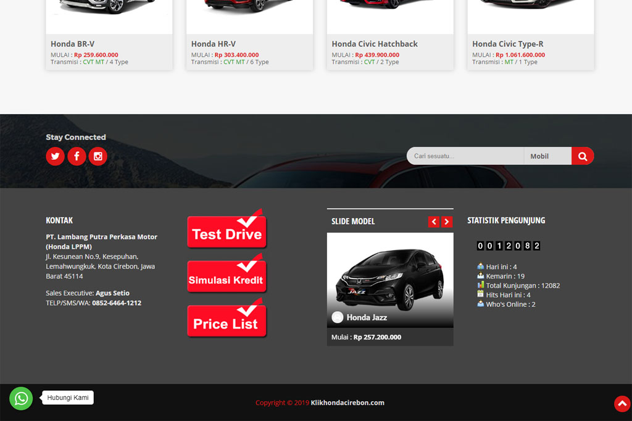Viewport: 632px width, 421px height.
Task: Click Copyright © 2019 text
Action: point(283,402)
